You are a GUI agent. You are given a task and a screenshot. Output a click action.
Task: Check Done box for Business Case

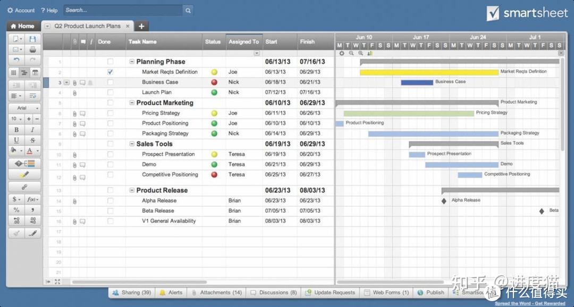110,82
